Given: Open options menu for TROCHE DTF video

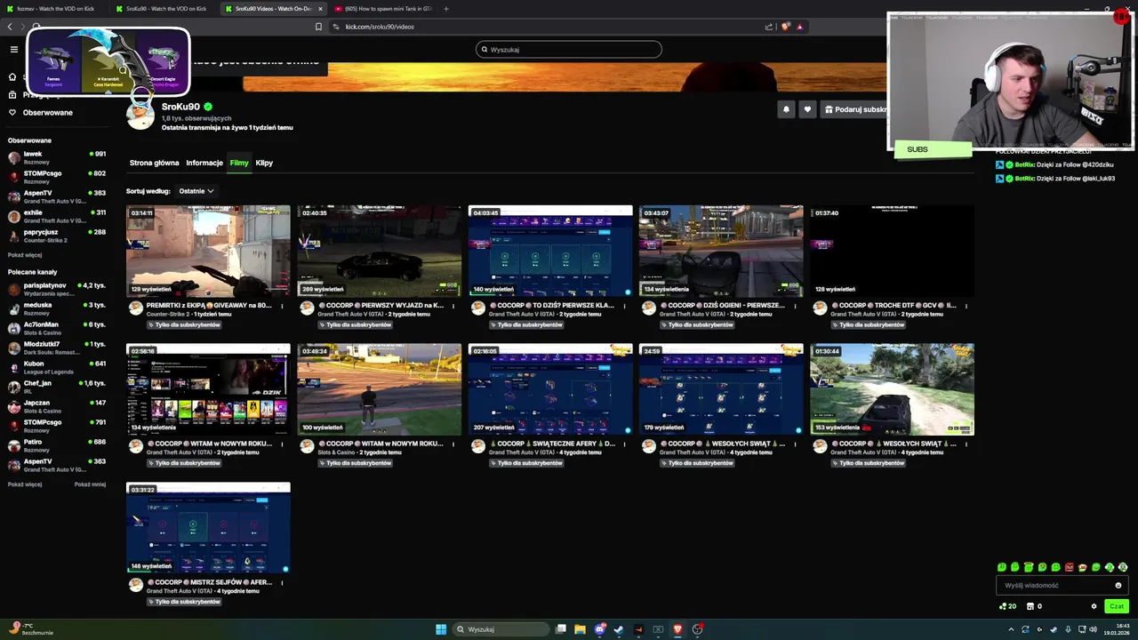Looking at the screenshot, I should [x=966, y=306].
